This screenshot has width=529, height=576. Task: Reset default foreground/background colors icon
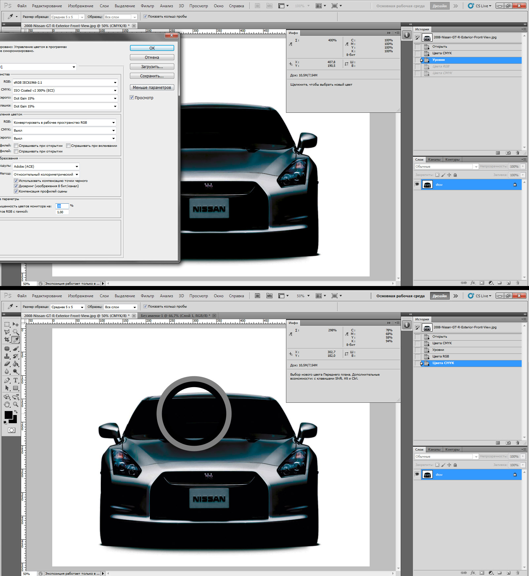(5, 422)
